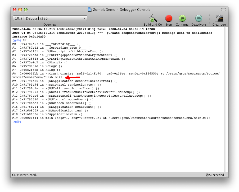Stop the debugging session
Viewport: 239px width, 192px height.
[x=169, y=18]
